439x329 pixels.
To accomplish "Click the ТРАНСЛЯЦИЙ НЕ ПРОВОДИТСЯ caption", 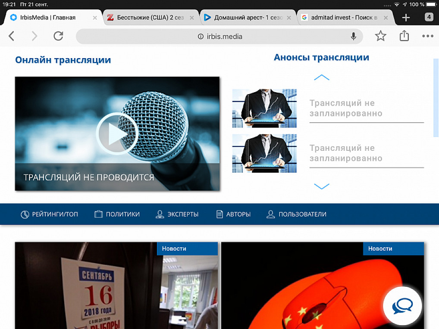I will 89,177.
